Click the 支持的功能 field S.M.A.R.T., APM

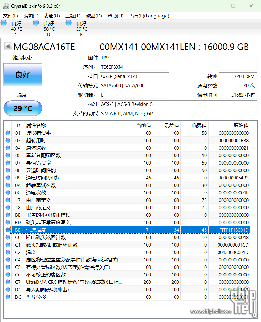click(178, 114)
